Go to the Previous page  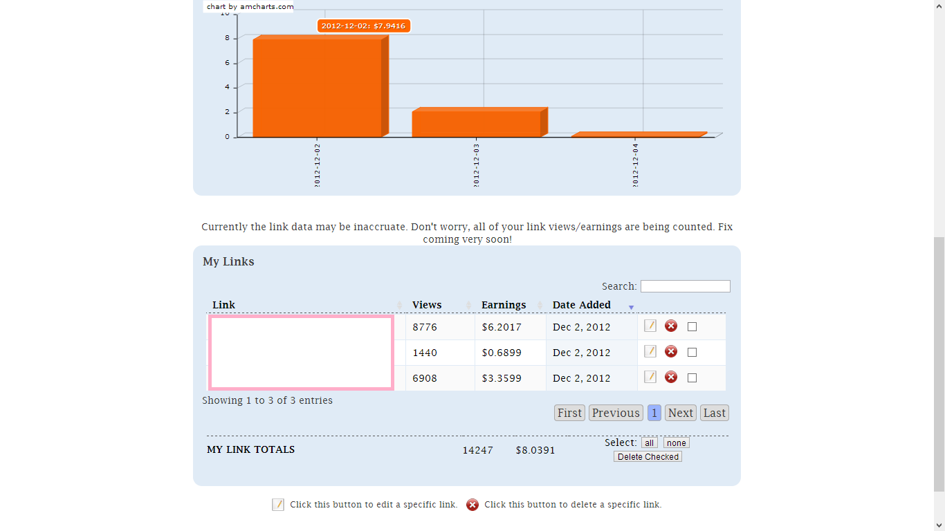click(x=616, y=413)
